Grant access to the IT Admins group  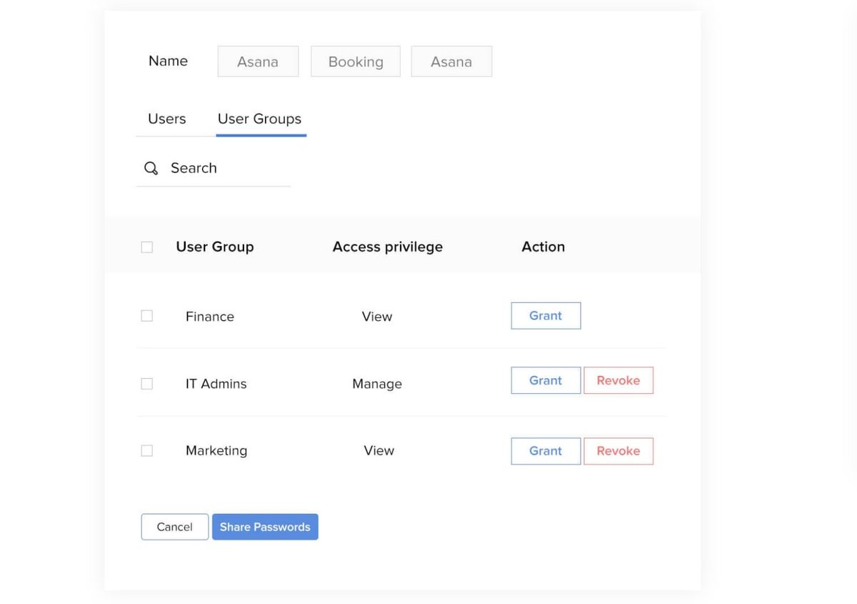tap(546, 380)
